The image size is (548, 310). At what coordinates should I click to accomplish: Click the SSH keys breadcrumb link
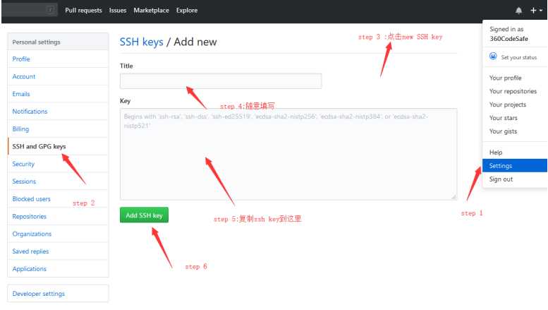click(141, 42)
